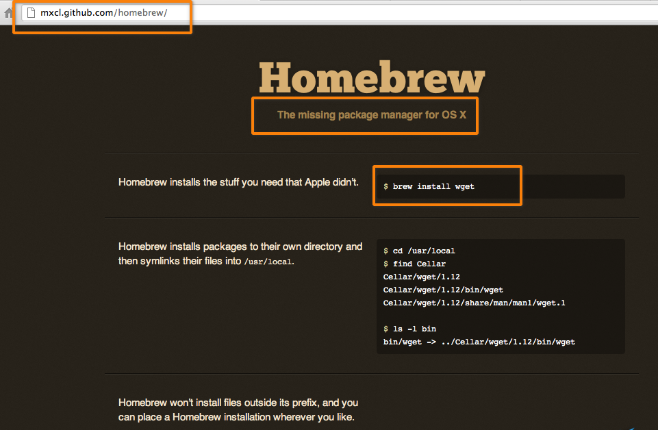Viewport: 658px width, 430px height.
Task: Click the browser home icon
Action: point(8,13)
